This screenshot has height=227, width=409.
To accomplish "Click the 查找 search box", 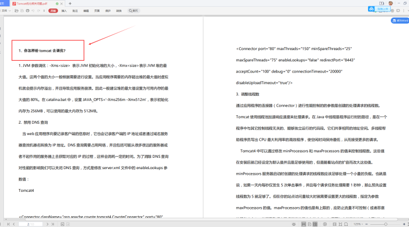I will point(133,11).
